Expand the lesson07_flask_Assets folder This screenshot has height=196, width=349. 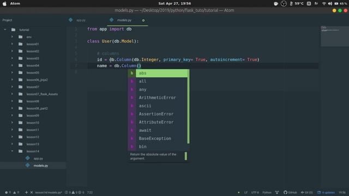coord(12,94)
